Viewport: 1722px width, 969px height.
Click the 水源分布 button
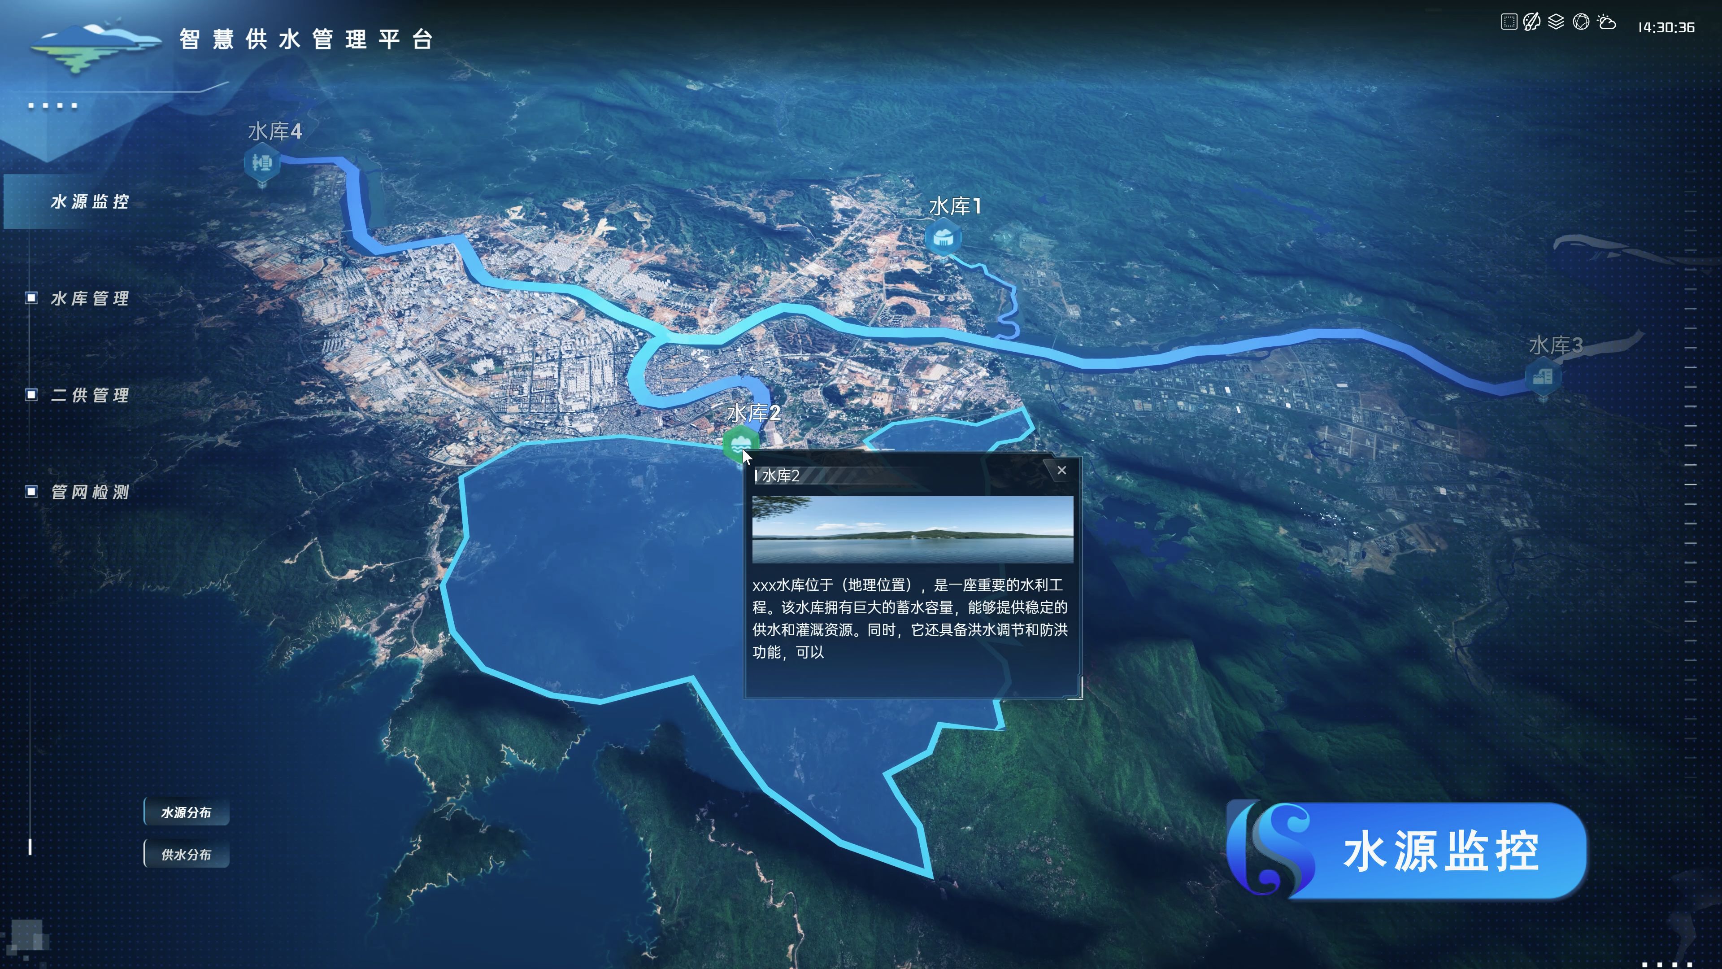[x=187, y=812]
